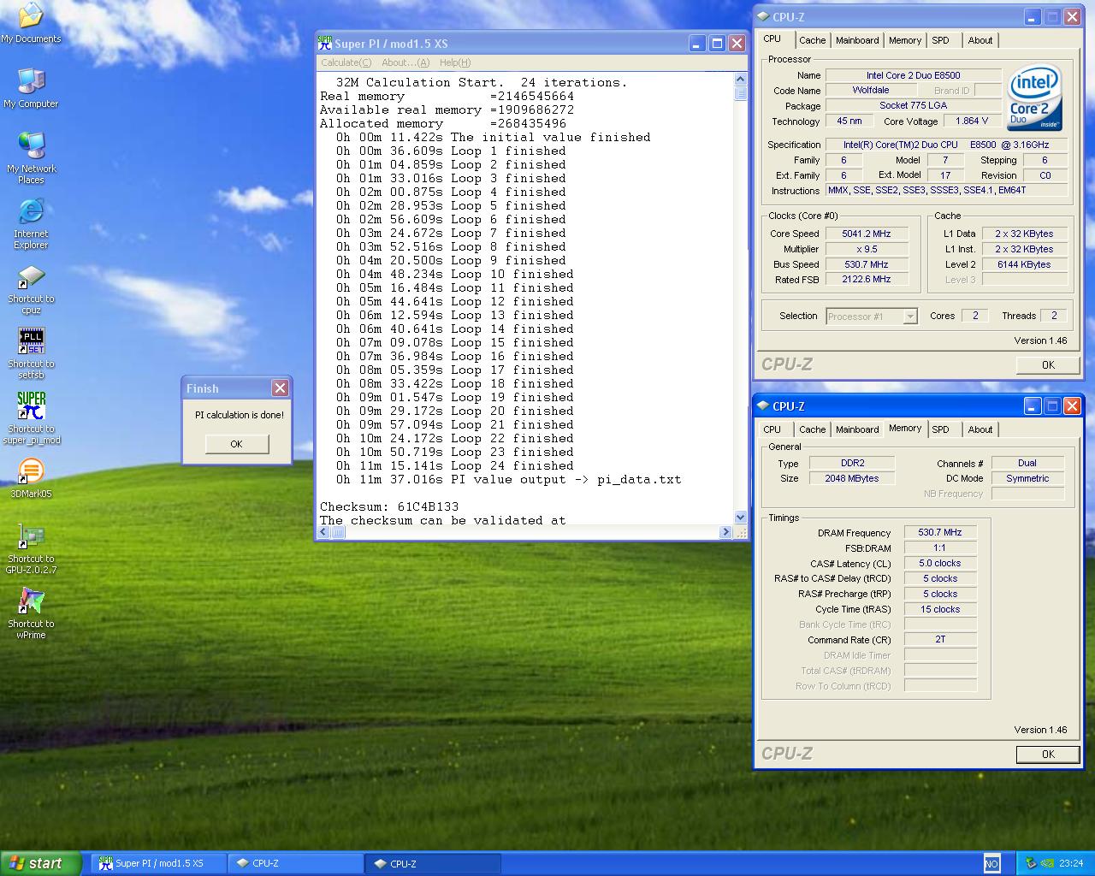The height and width of the screenshot is (876, 1095).
Task: Switch to About tab in top CPU-Z
Action: point(980,40)
